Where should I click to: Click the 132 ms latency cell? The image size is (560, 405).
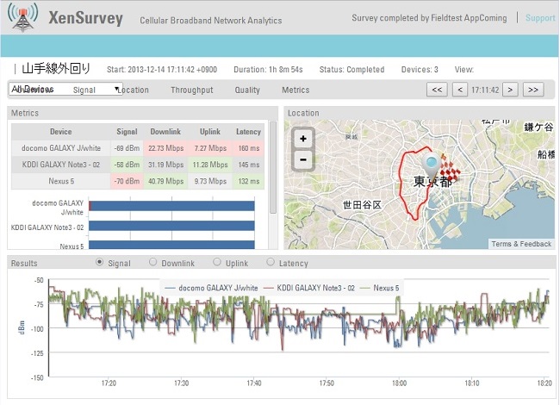pyautogui.click(x=249, y=181)
